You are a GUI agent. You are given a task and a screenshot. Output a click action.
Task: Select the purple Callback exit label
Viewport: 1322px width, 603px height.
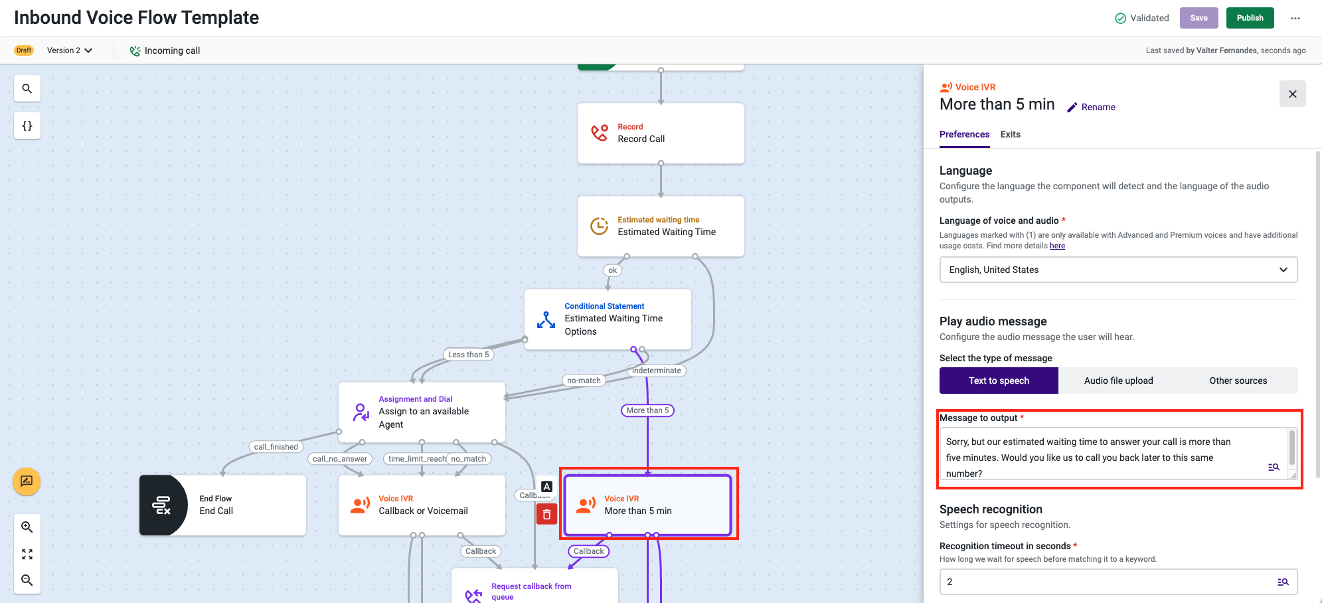(x=588, y=551)
